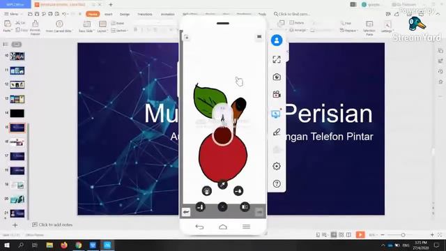Switch to the Design ribbon tab
Viewport: 446px width, 251px height.
(x=125, y=14)
